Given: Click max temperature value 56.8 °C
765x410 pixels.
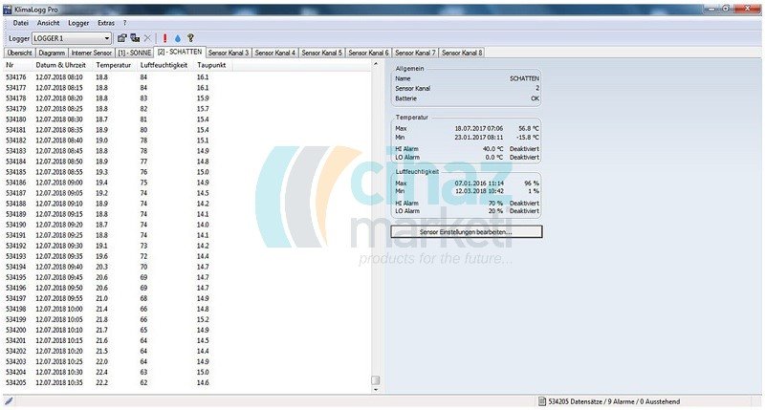Looking at the screenshot, I should pos(529,128).
